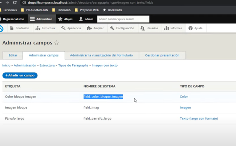
Task: Open the Informes reports menu
Action: pos(173,28)
